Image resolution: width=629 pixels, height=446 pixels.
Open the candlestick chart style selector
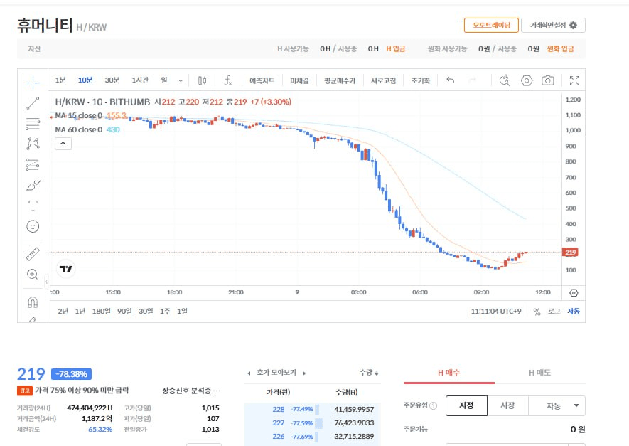click(202, 80)
